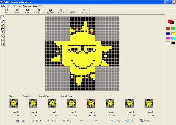Viewport: 176px width, 125px height.
Task: Select the pencil drawing tool
Action: pos(2,17)
